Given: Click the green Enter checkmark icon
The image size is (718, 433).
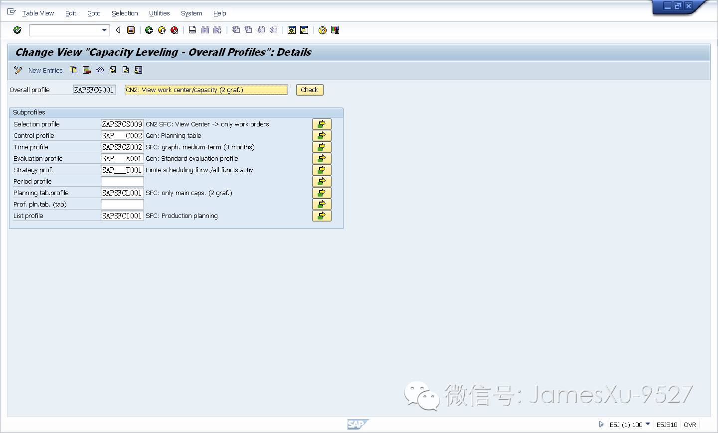Looking at the screenshot, I should coord(17,30).
